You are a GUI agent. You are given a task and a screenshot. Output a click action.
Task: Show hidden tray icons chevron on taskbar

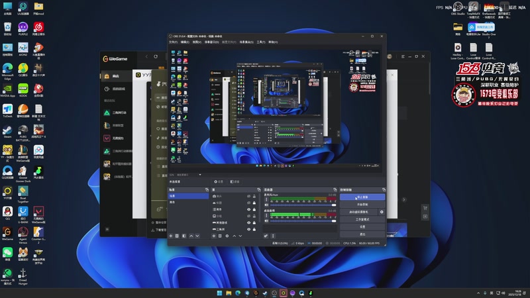478,293
